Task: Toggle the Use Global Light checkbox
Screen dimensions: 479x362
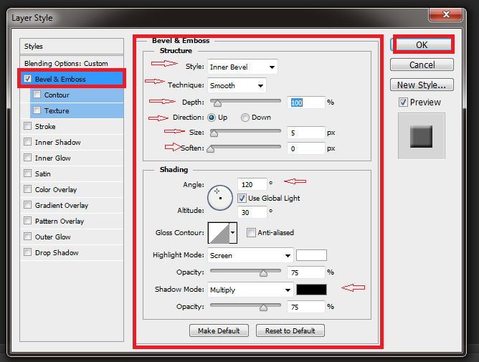Action: click(242, 199)
